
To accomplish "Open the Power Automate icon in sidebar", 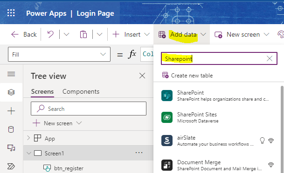I will pyautogui.click(x=11, y=166).
